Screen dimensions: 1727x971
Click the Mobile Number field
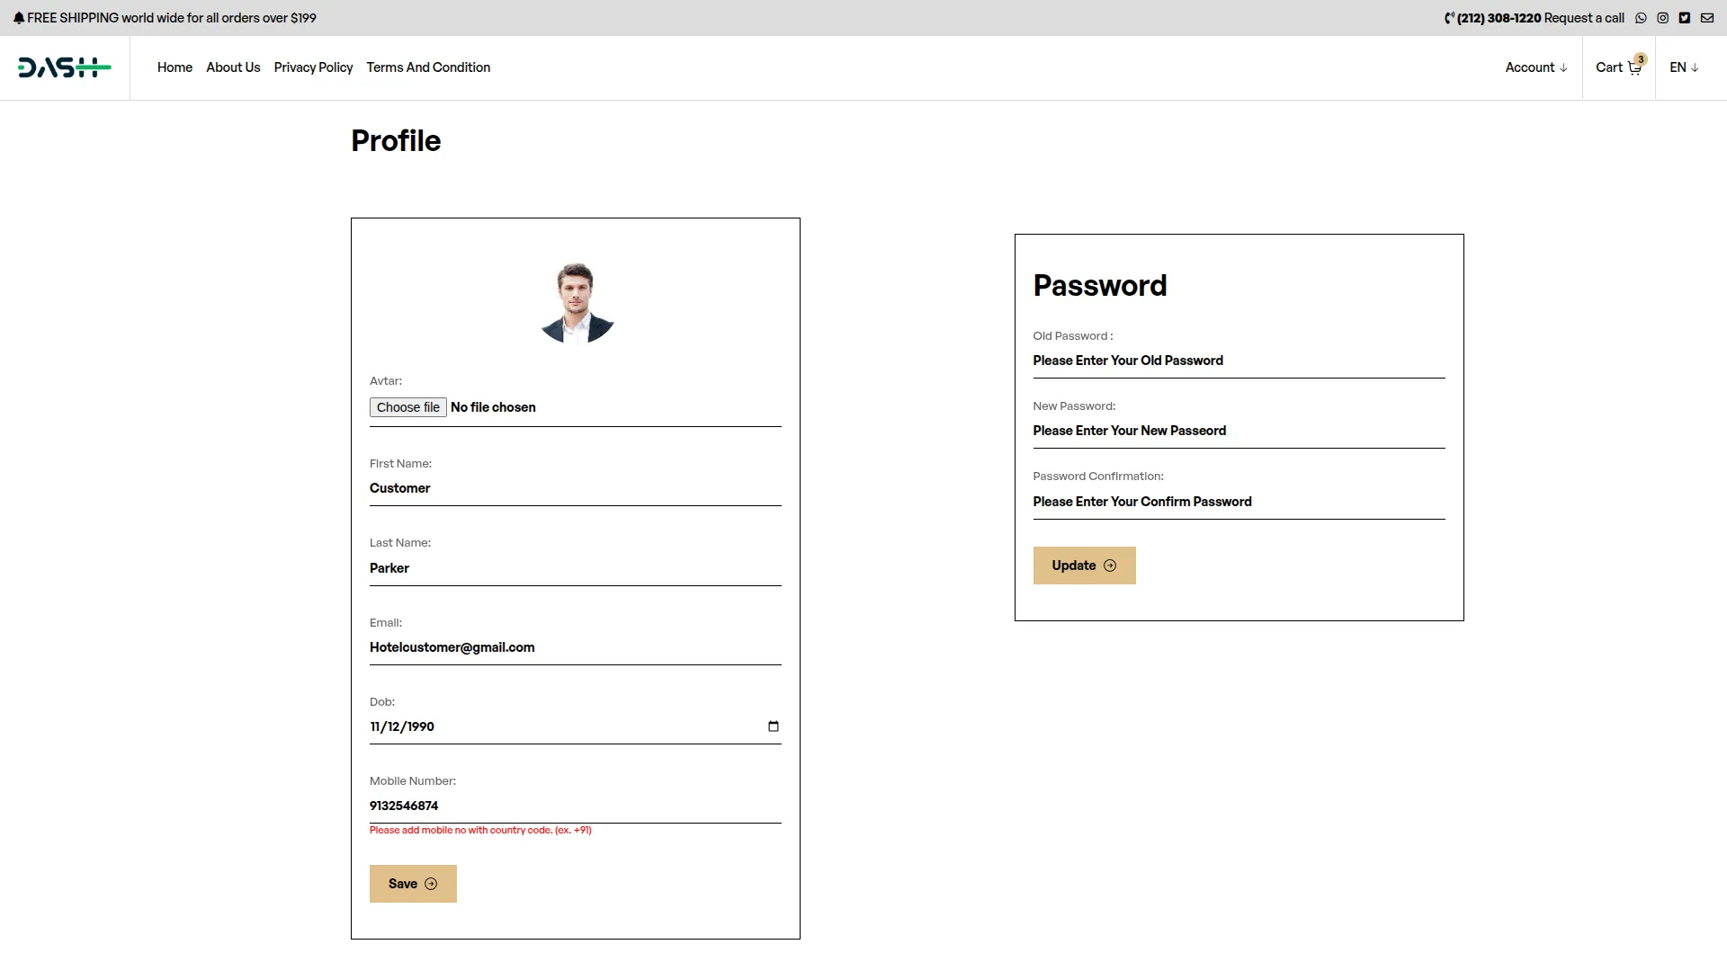click(x=574, y=806)
